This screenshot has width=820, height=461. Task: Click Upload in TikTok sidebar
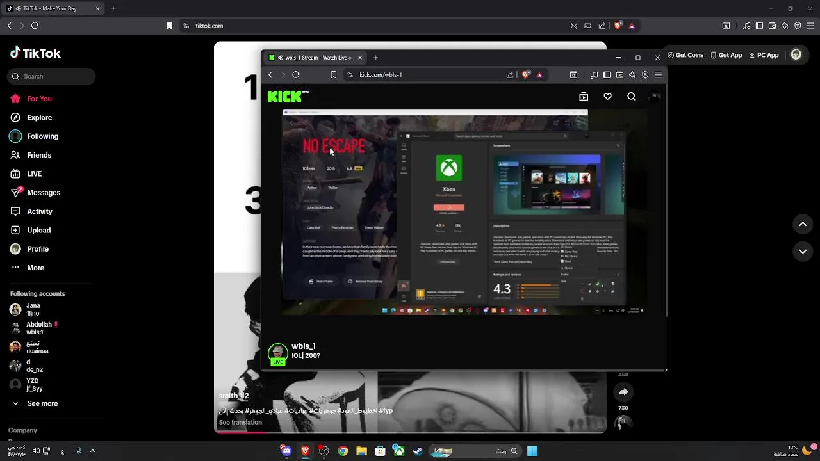tap(30, 230)
